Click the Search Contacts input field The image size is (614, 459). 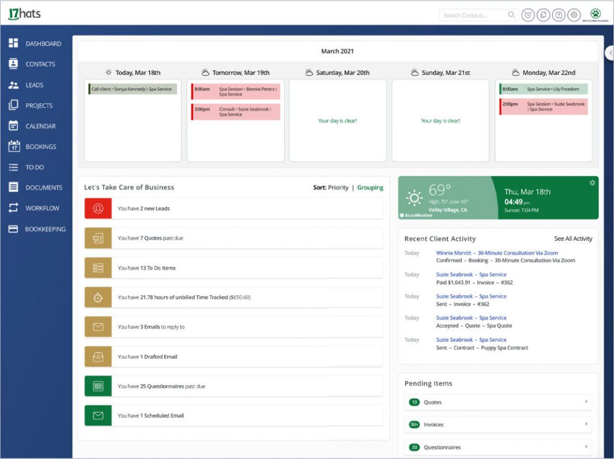coord(474,16)
